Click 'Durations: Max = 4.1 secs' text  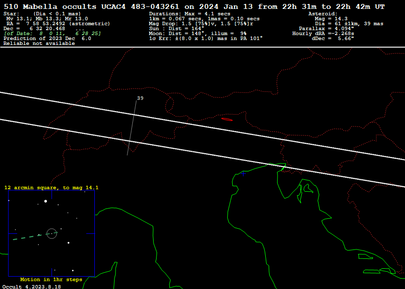[190, 14]
